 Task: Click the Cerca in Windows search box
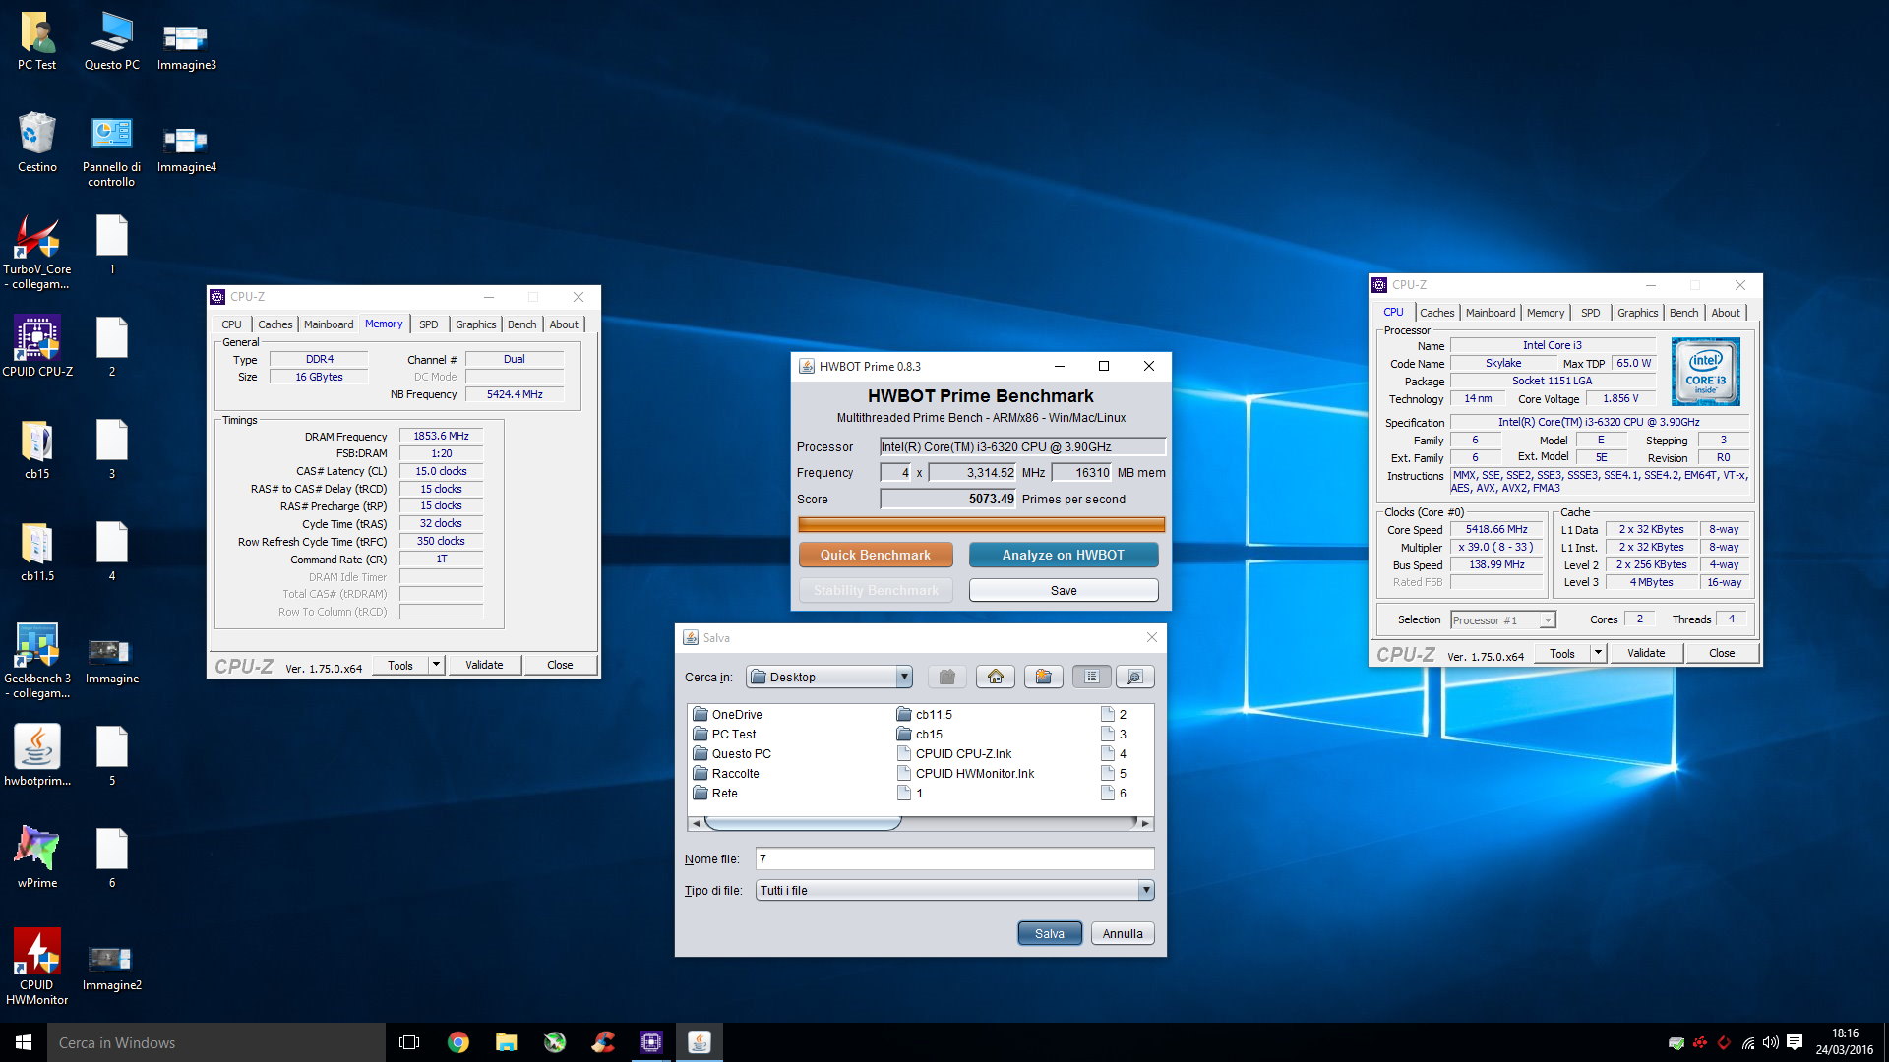(x=216, y=1042)
